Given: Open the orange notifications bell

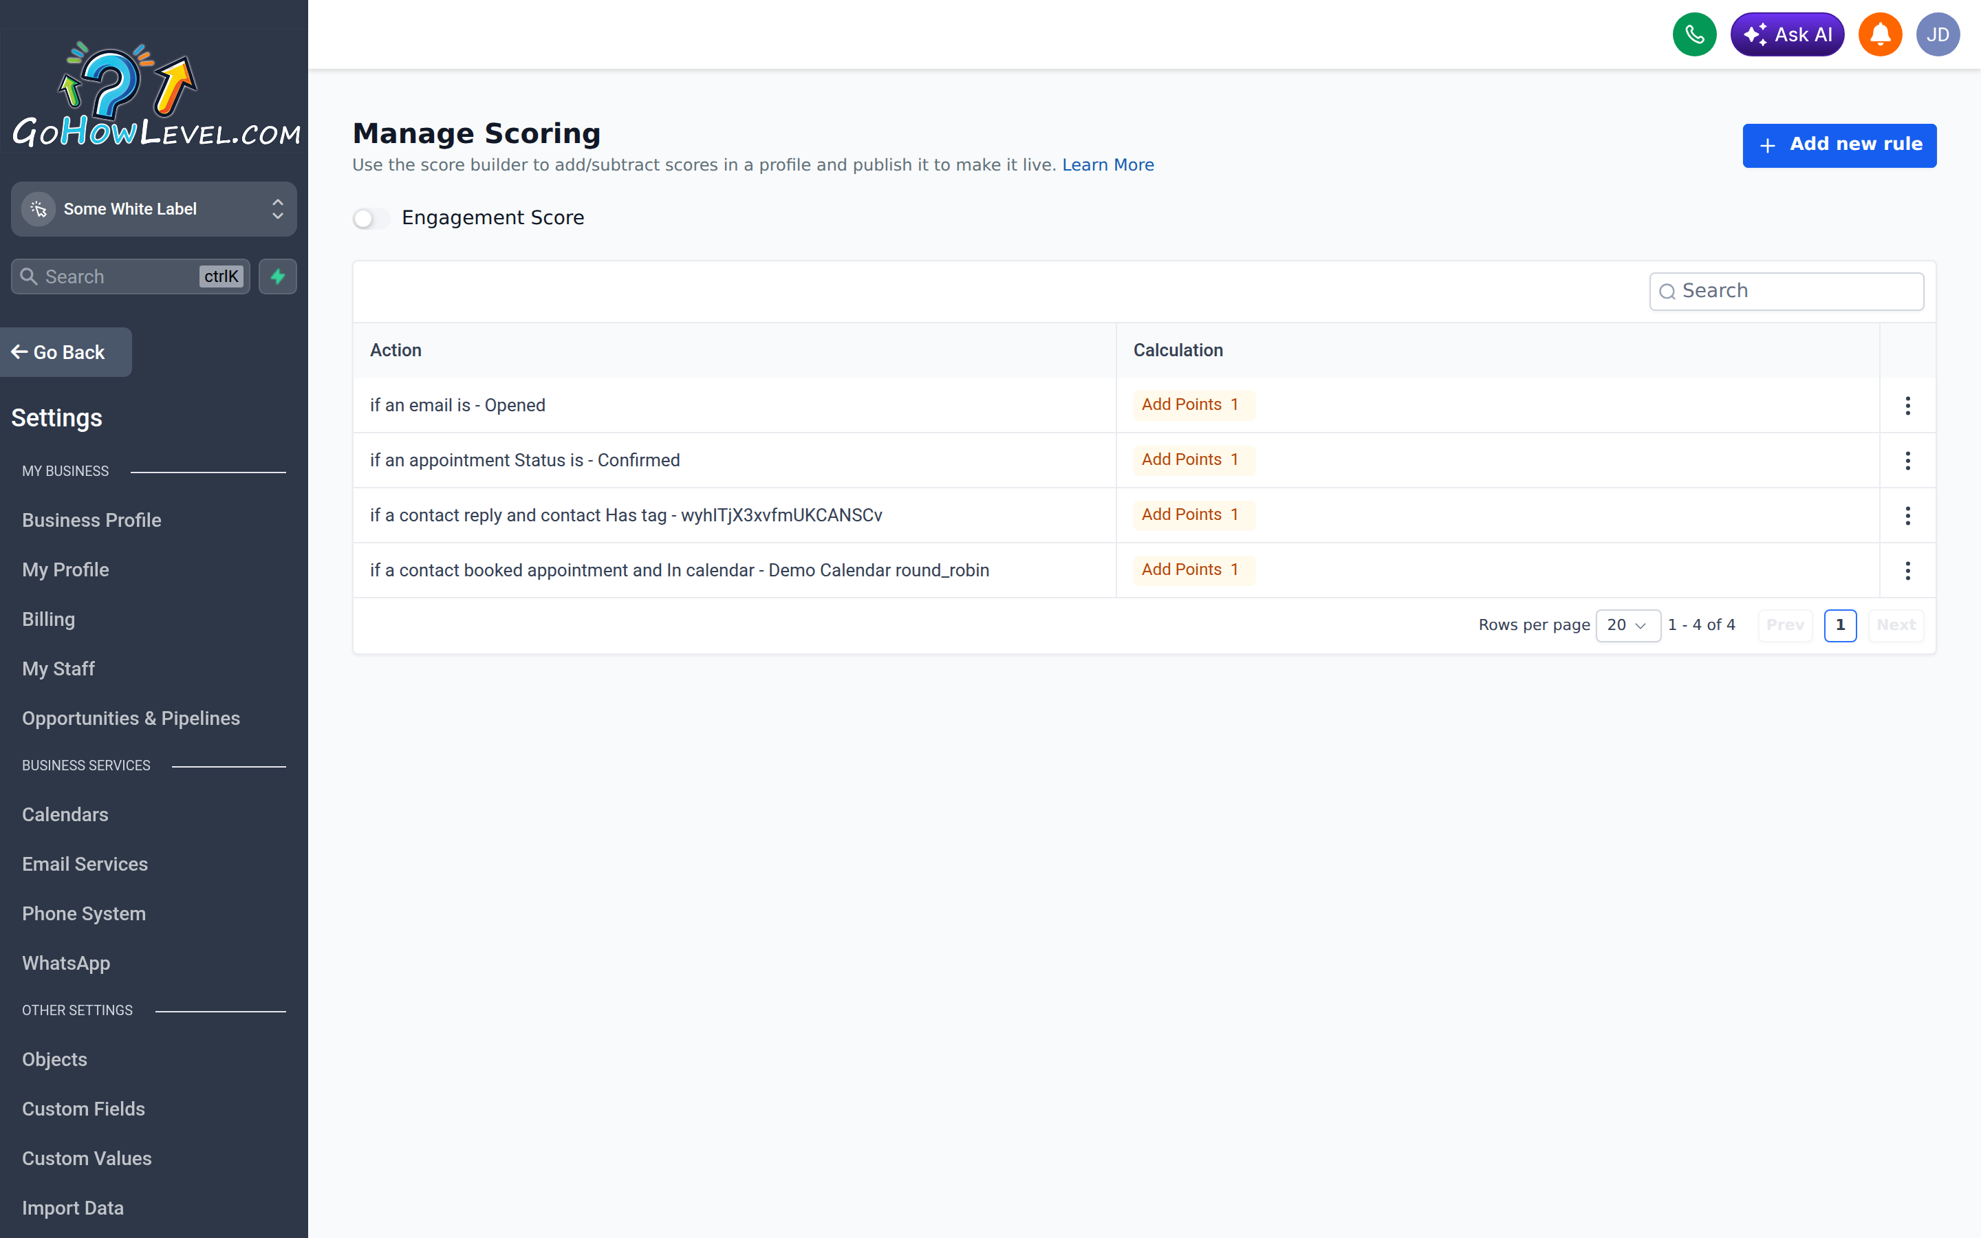Looking at the screenshot, I should [x=1879, y=34].
